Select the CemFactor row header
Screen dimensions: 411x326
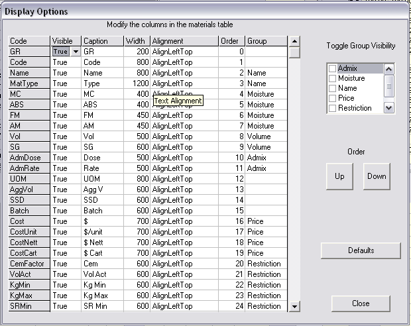point(29,264)
